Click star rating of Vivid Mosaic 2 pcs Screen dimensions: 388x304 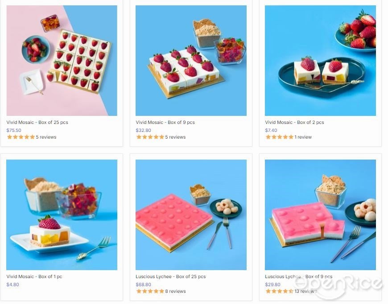279,137
